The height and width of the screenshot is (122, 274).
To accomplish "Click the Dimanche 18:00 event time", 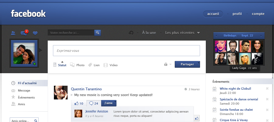I will [231, 114].
